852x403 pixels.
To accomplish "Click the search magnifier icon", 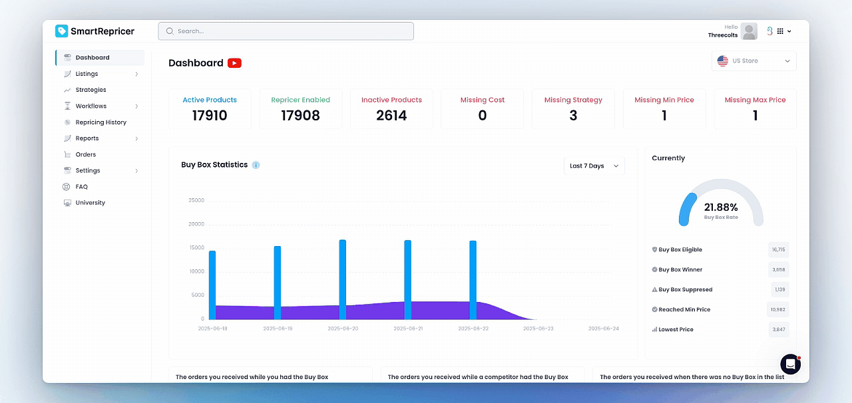I will pyautogui.click(x=170, y=31).
